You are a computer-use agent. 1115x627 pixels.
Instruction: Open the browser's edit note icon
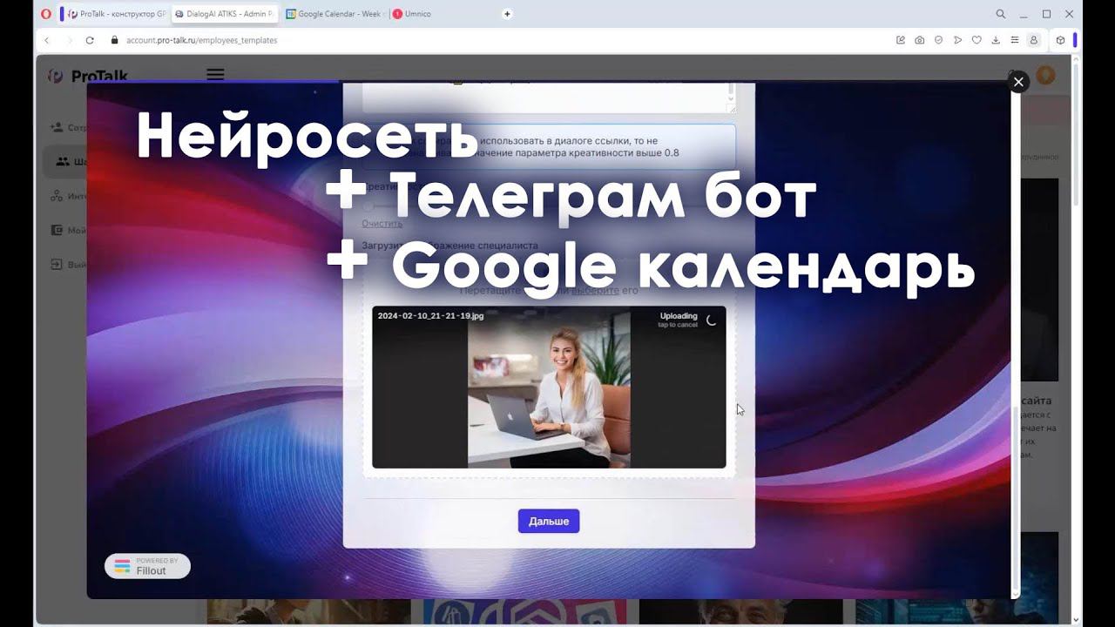point(900,40)
